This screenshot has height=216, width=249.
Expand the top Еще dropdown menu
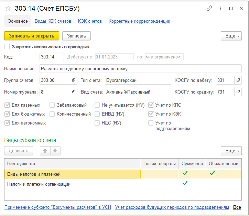click(231, 36)
